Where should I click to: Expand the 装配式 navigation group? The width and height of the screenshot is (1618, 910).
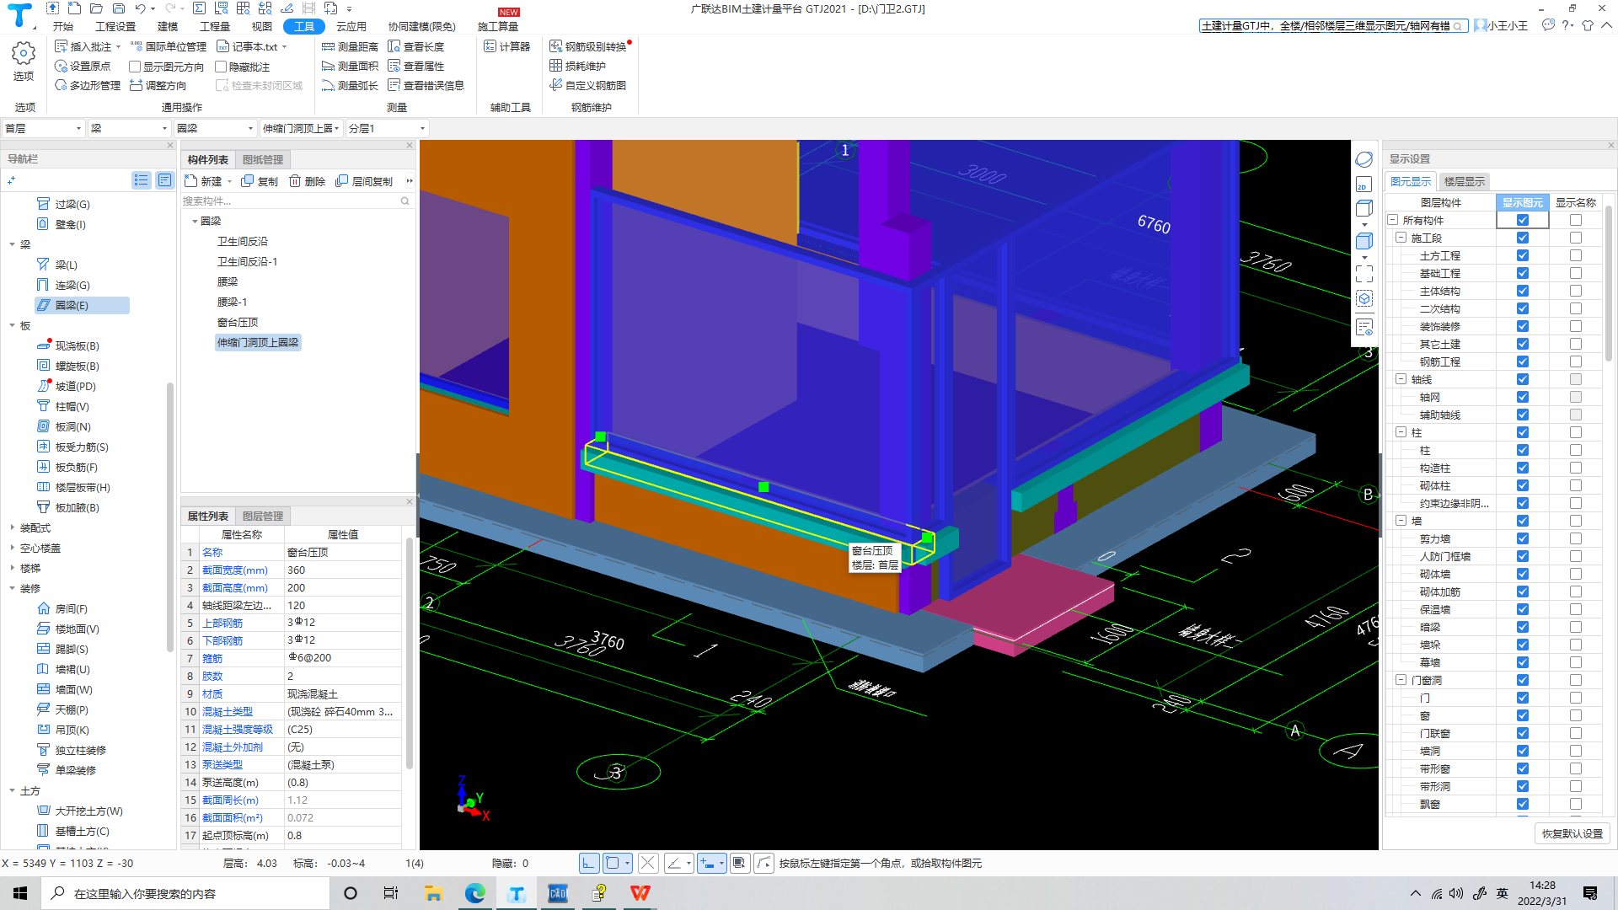tap(12, 527)
